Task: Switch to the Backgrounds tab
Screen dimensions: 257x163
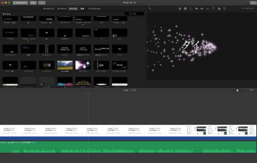Action: coord(82,9)
